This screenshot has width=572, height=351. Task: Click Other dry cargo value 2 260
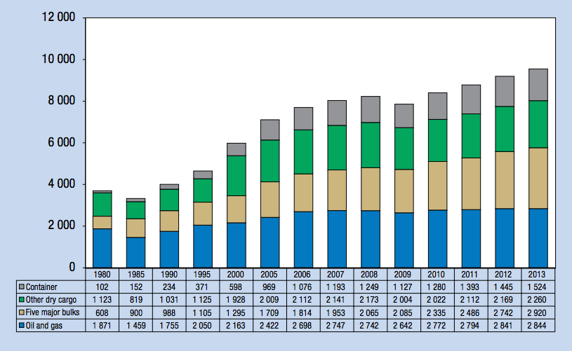point(537,300)
